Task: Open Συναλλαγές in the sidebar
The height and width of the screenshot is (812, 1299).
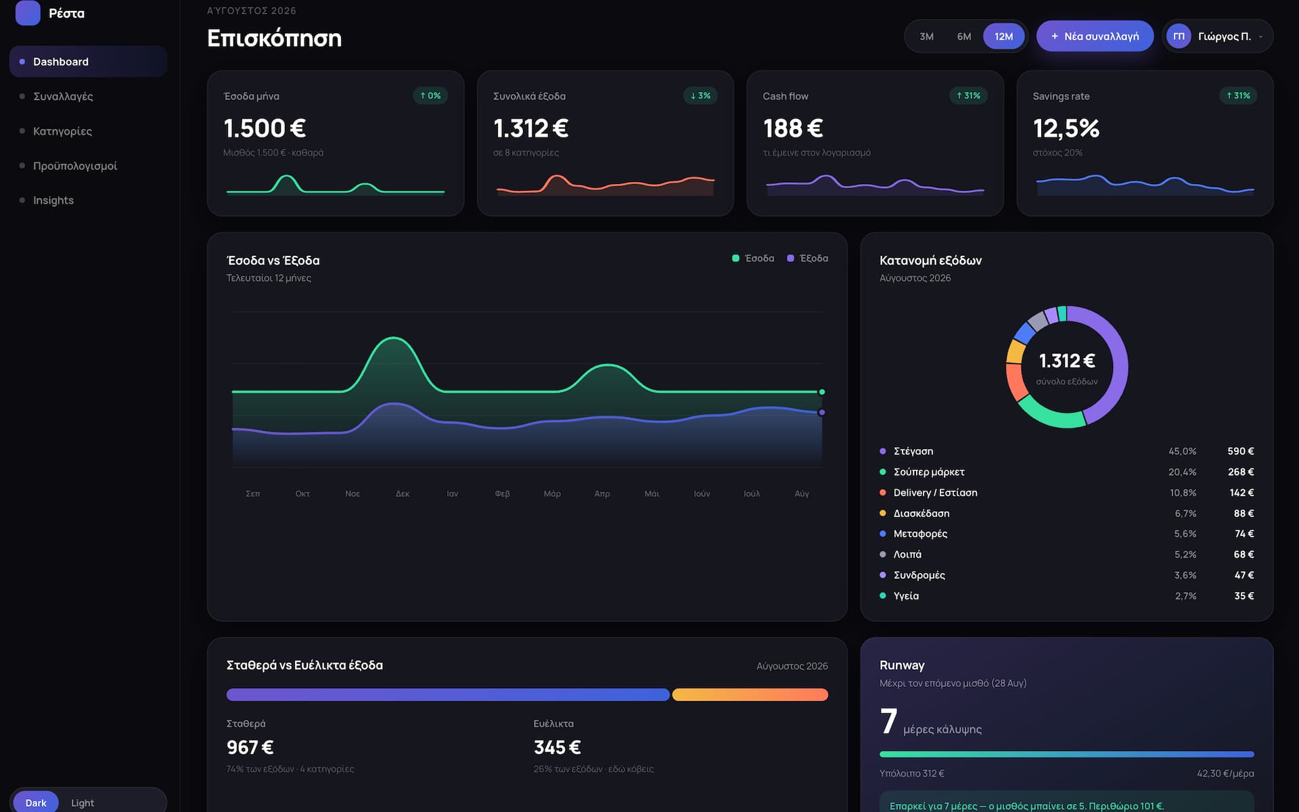Action: 88,96
